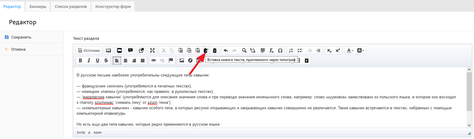Open the find/search tool in toolbar
This screenshot has height=139, width=474.
[x=244, y=50]
